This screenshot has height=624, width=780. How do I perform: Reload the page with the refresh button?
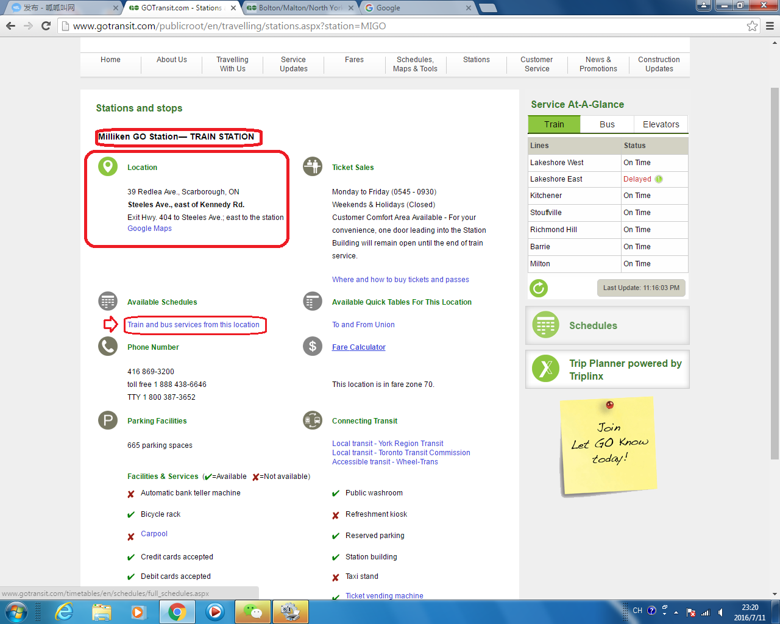(x=46, y=26)
